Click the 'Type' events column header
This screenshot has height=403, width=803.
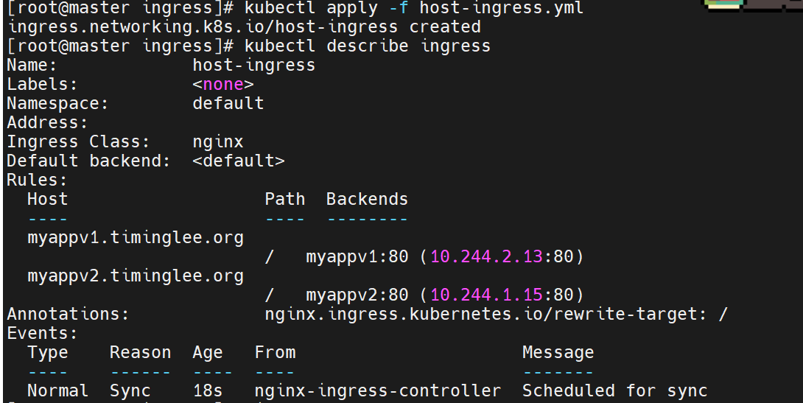pyautogui.click(x=47, y=352)
